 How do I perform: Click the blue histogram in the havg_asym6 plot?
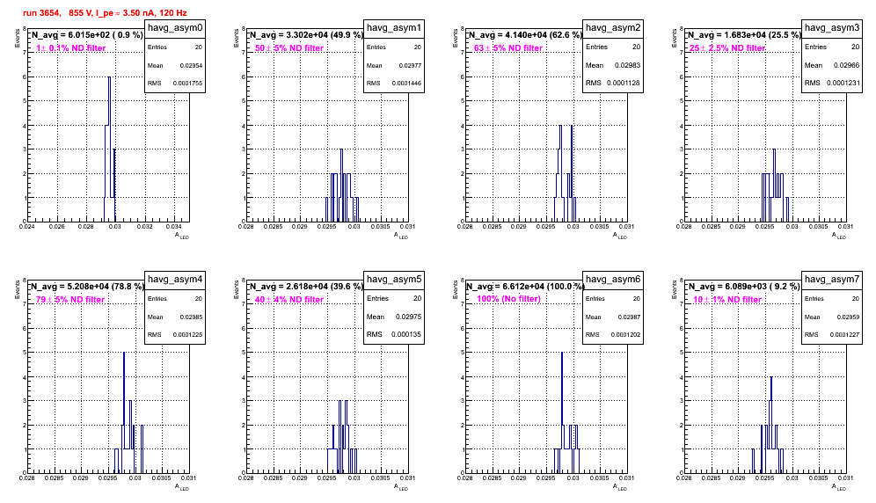pyautogui.click(x=566, y=412)
